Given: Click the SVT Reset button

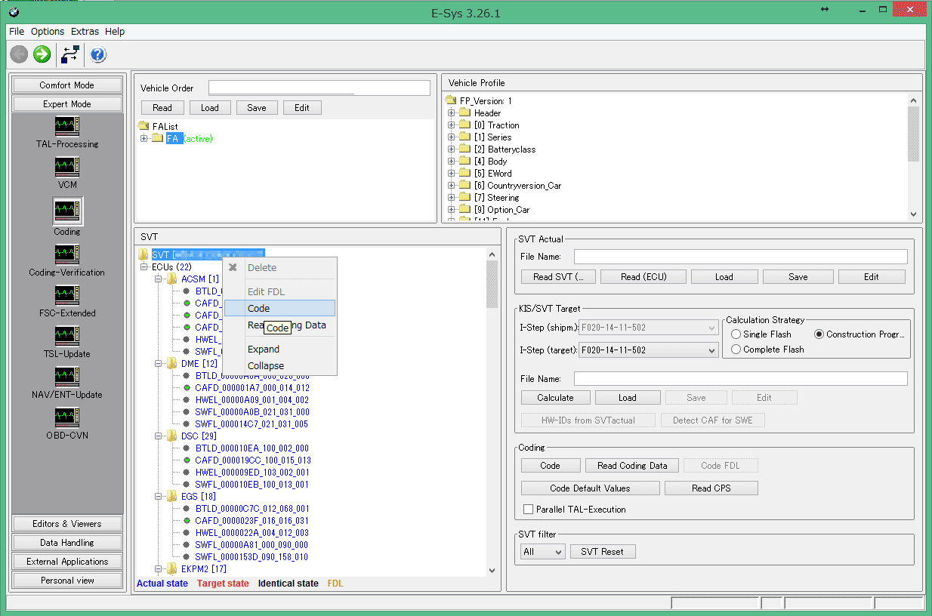Looking at the screenshot, I should (603, 552).
